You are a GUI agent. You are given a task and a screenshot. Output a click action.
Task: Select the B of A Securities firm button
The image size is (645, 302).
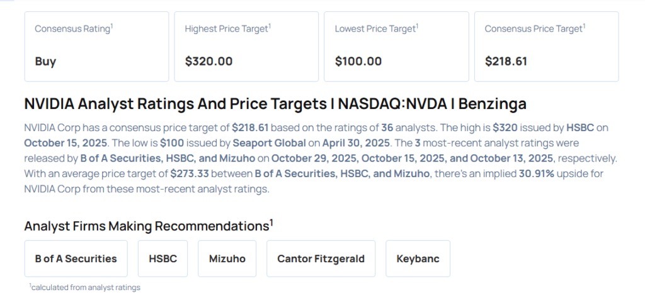point(76,258)
